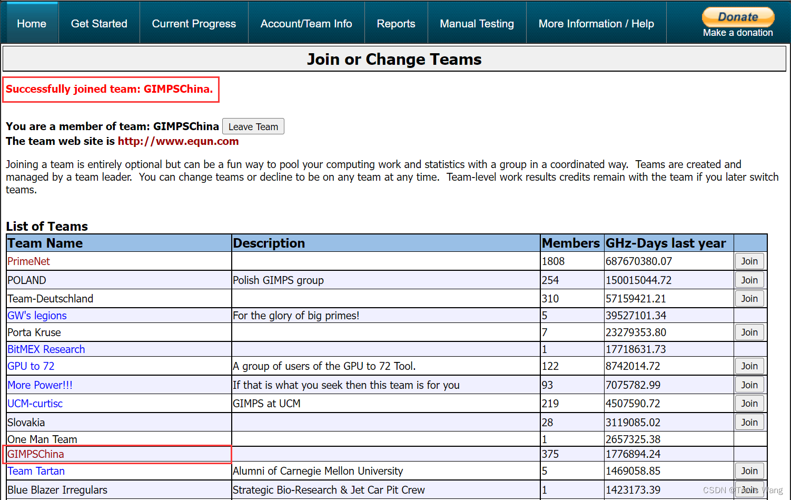The width and height of the screenshot is (791, 500).
Task: Open the GPU to 72 team link
Action: tap(31, 366)
